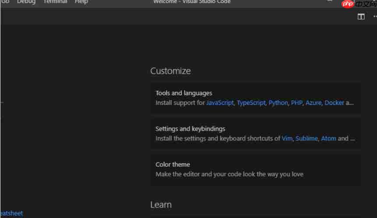Click the cheatsheet link at bottom left
Screen dimensions: 377x218
pyautogui.click(x=11, y=213)
